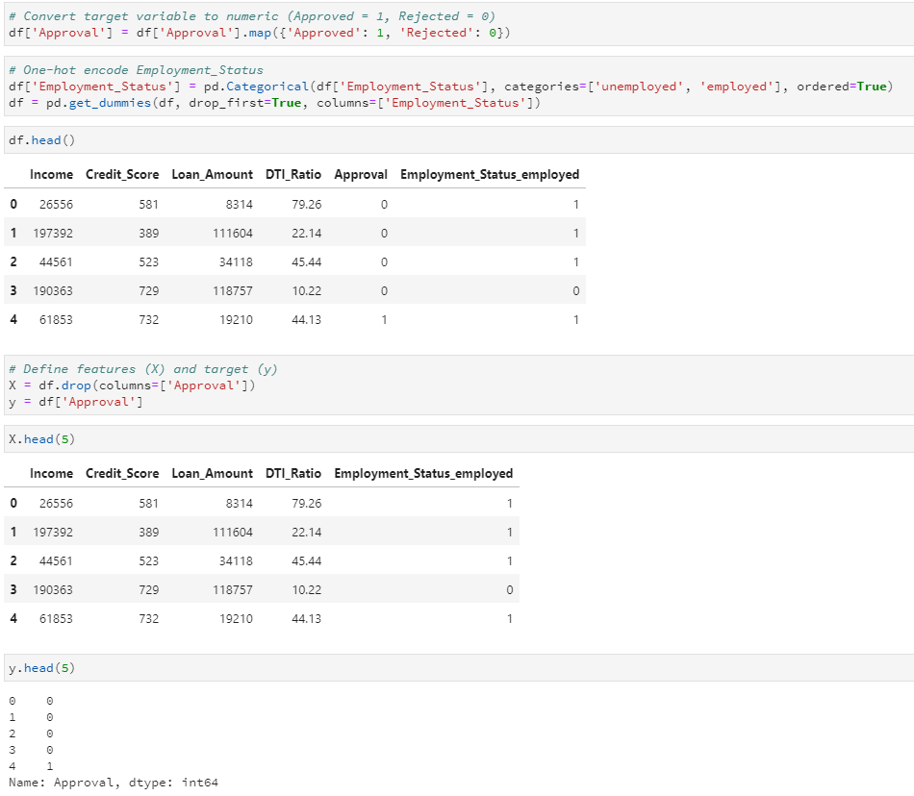Click the 'Name: Approval, dtype: int64' output line
914x796 pixels.
[x=113, y=784]
